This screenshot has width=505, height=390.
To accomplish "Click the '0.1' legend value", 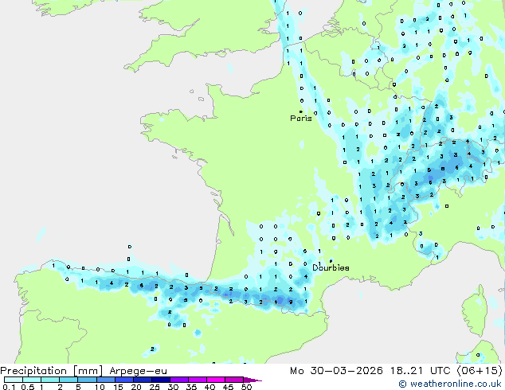I will pyautogui.click(x=9, y=387).
